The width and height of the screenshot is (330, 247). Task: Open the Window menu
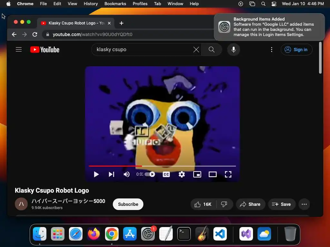point(175,4)
